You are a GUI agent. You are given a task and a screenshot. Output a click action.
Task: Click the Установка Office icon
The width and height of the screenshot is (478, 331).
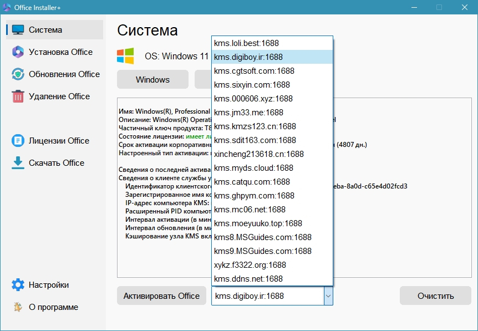pyautogui.click(x=18, y=52)
